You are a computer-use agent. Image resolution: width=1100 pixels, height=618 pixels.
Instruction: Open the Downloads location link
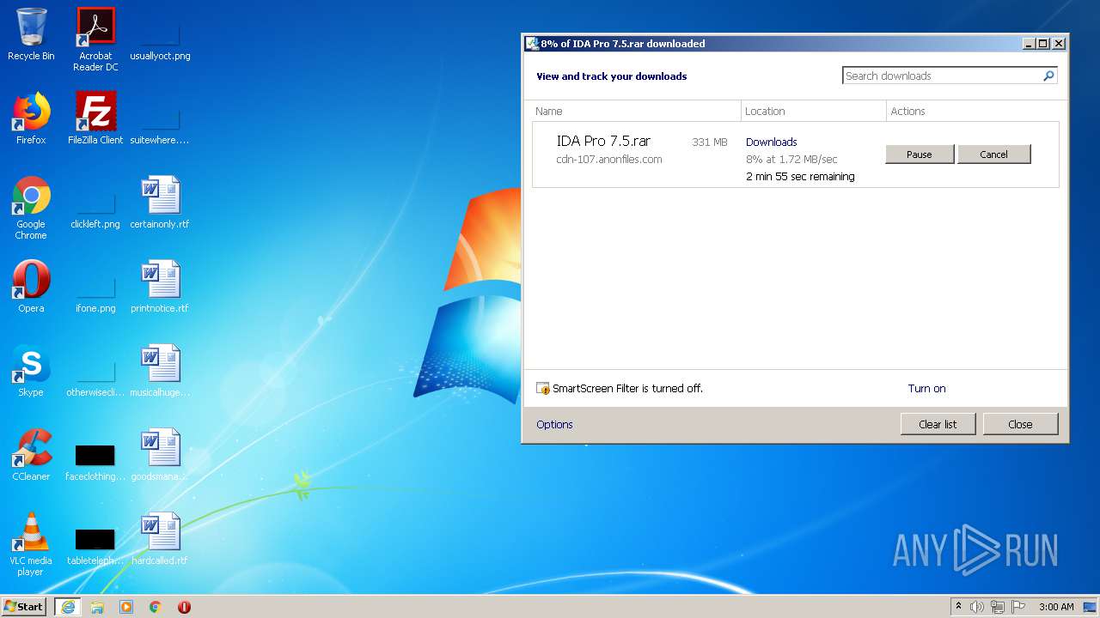pyautogui.click(x=771, y=142)
